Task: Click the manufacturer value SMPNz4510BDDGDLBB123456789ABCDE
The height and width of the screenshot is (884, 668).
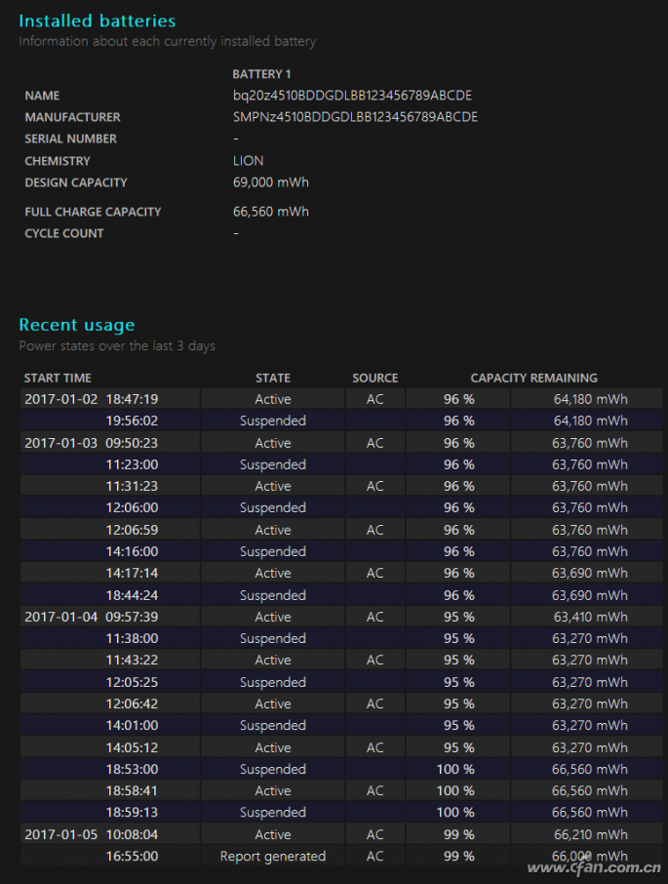Action: (355, 117)
